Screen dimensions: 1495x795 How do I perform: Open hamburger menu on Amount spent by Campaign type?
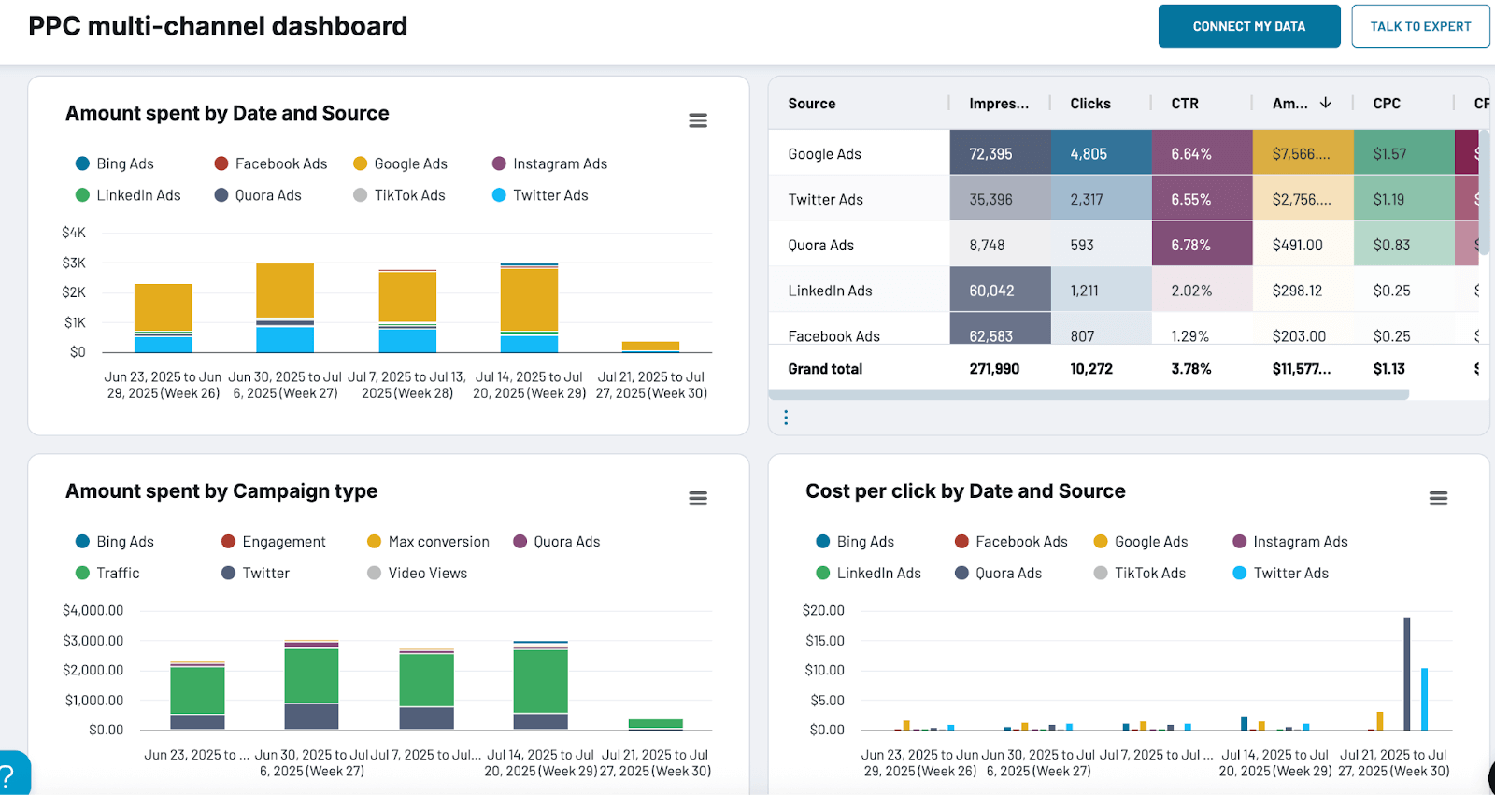pos(697,499)
